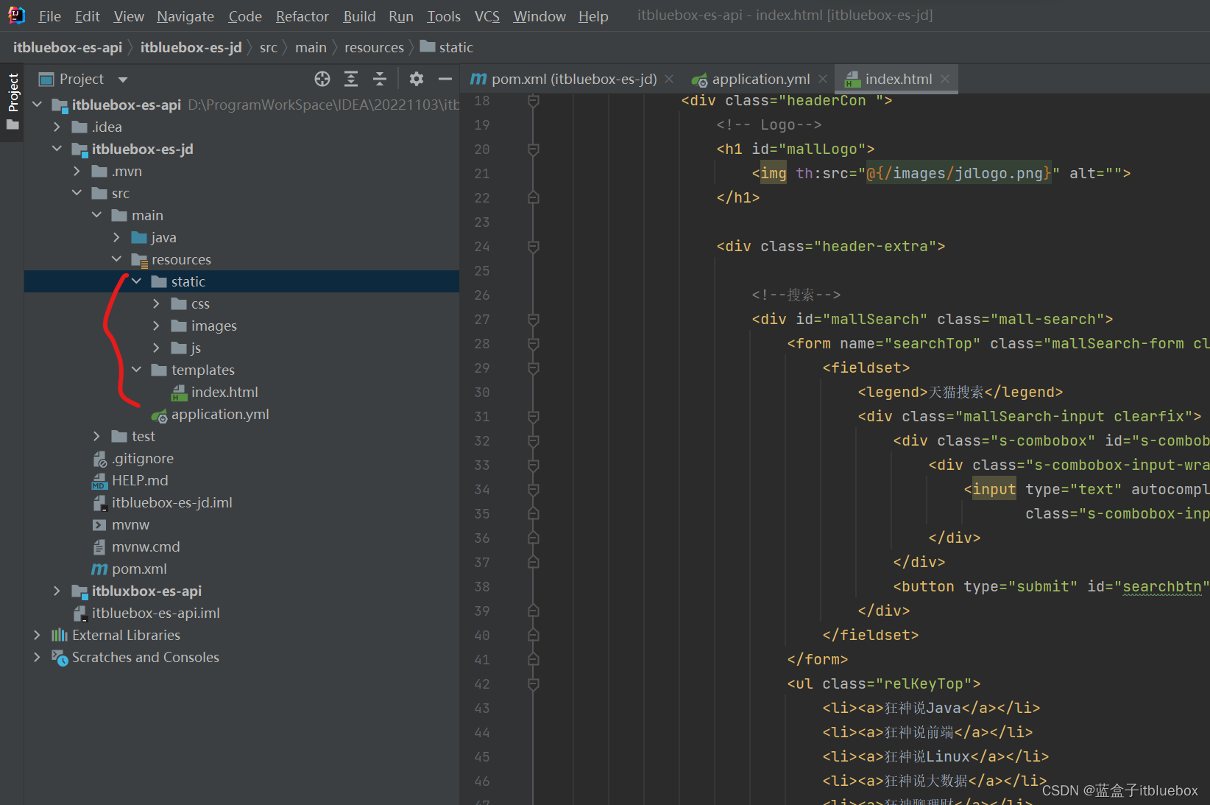This screenshot has height=805, width=1210.
Task: Open the Build menu
Action: point(359,16)
